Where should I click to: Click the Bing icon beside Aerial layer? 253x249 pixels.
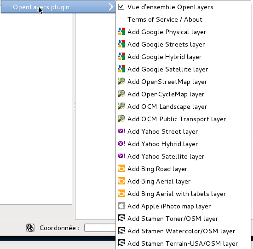(121, 181)
